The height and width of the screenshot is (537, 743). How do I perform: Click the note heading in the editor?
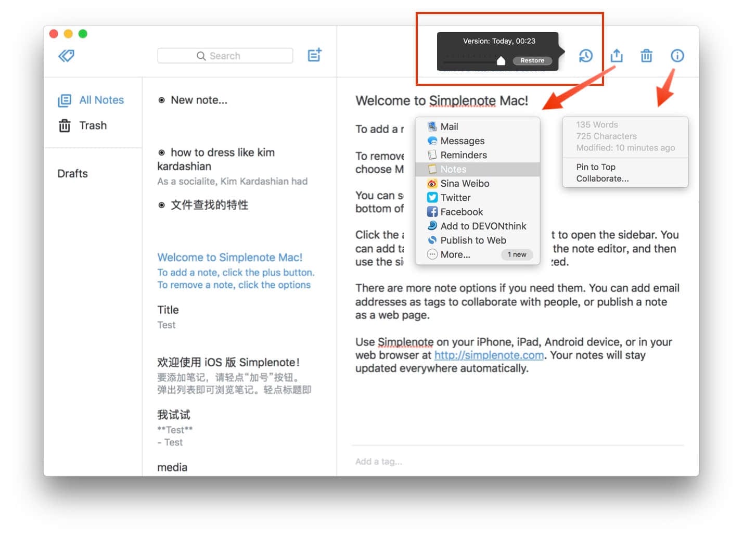(x=442, y=100)
